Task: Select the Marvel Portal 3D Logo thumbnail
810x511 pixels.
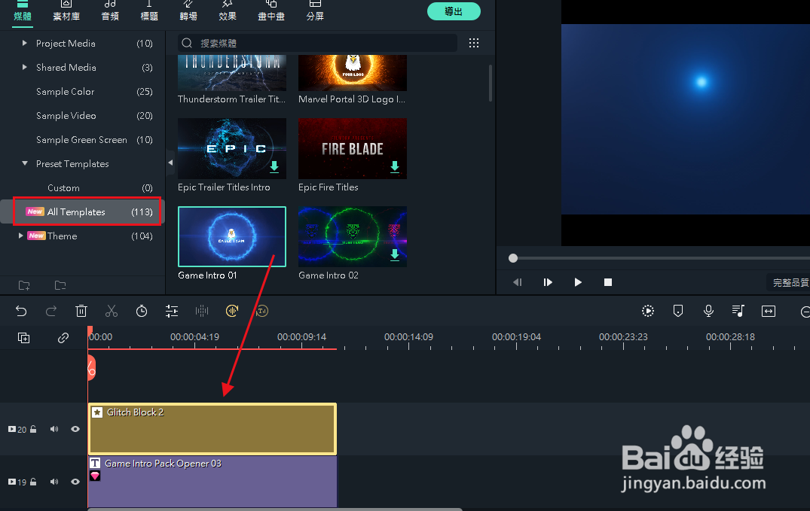Action: coord(353,73)
